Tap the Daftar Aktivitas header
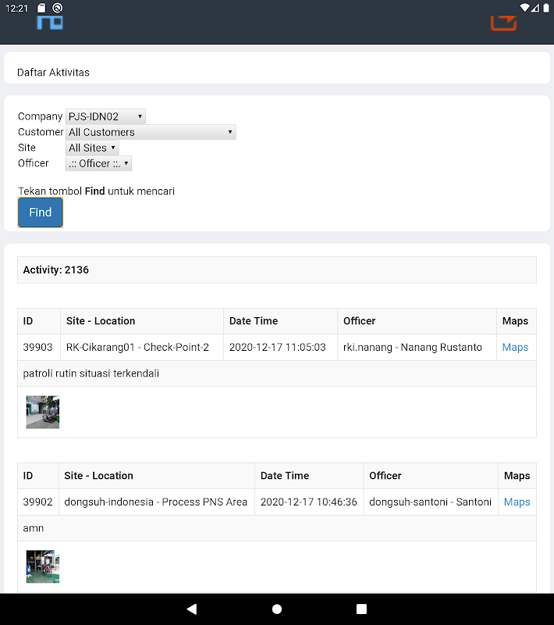554x625 pixels. [53, 73]
